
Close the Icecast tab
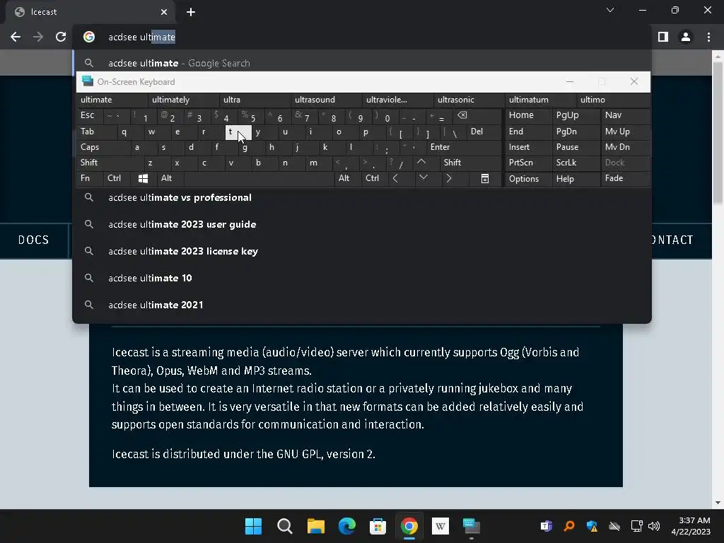[x=164, y=12]
